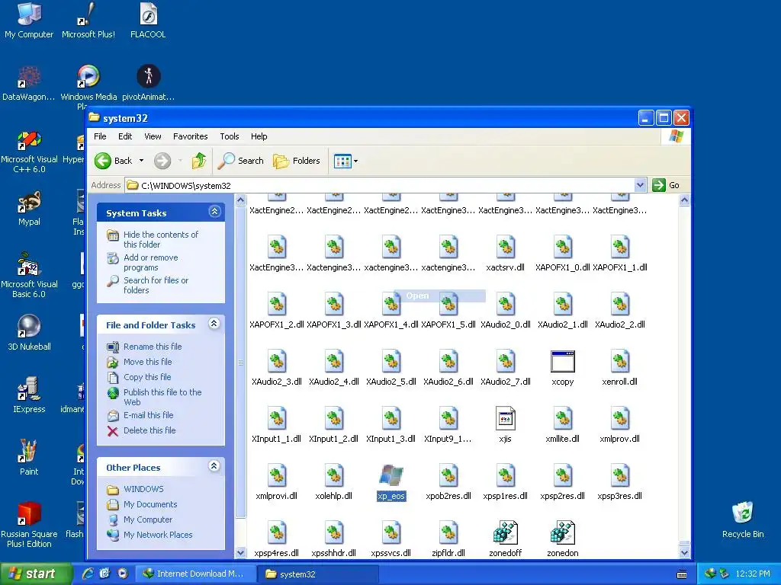Viewport: 781px width, 585px height.
Task: Open Microsoft Visual C++ 6.0 desktop icon
Action: click(29, 140)
